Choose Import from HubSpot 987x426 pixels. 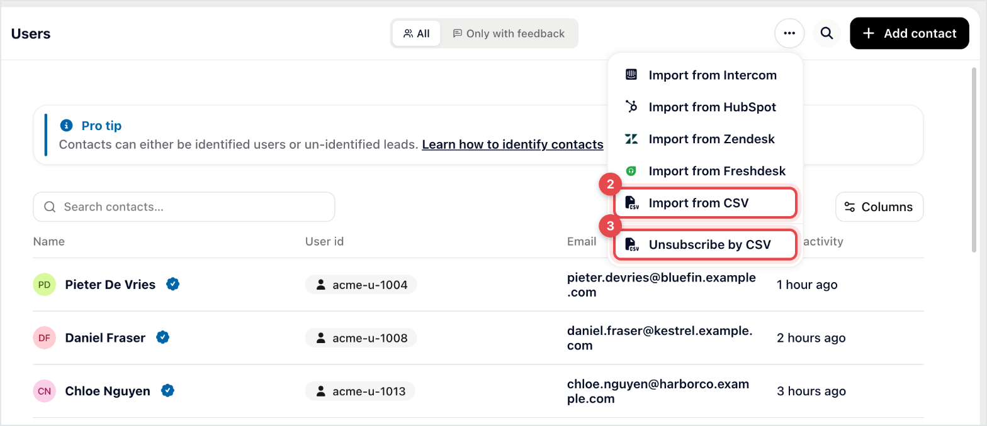point(705,107)
